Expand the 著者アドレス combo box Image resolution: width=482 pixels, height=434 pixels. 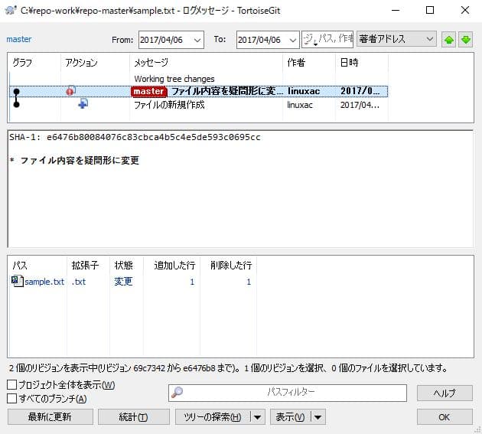430,39
